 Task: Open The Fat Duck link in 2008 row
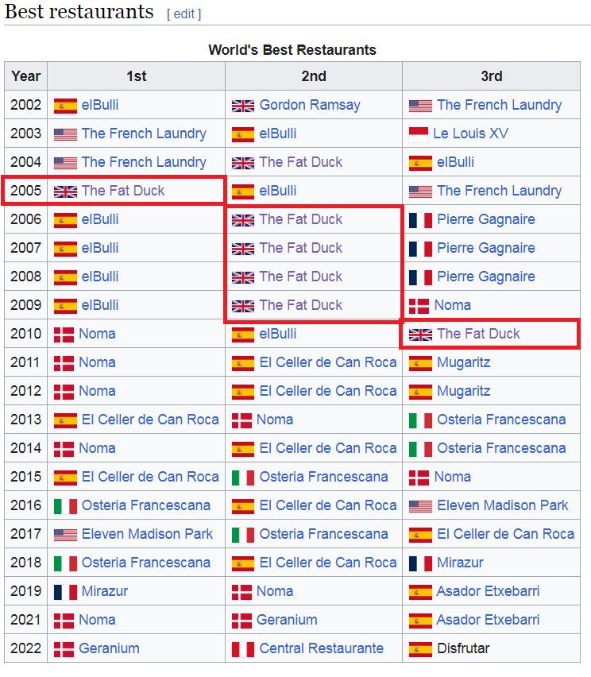[x=301, y=277]
